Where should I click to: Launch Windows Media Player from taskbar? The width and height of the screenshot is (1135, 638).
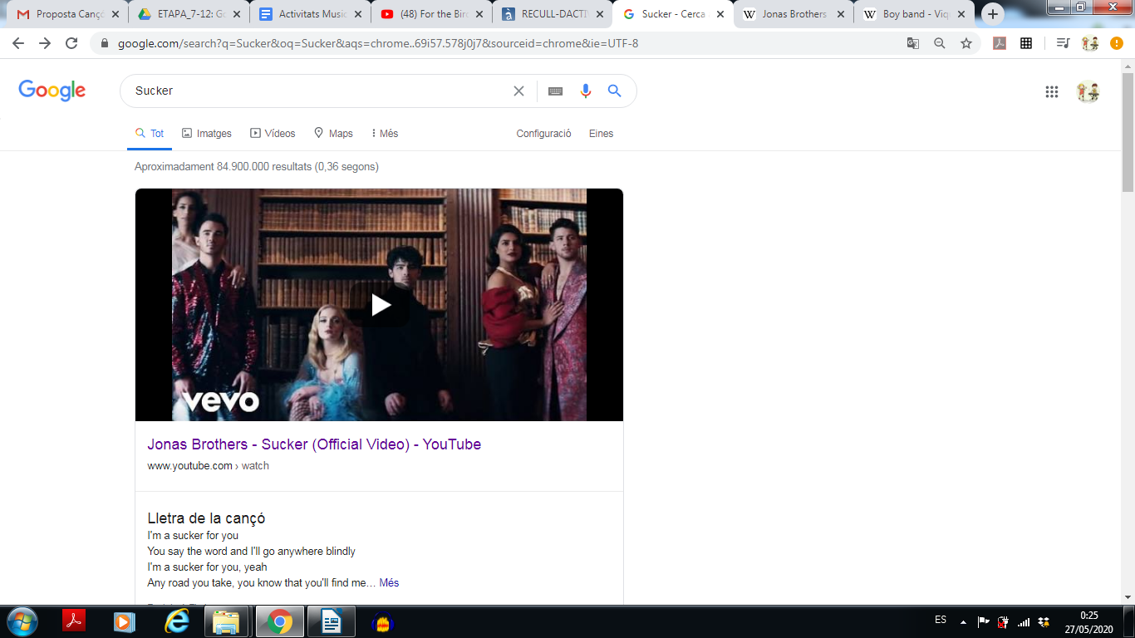pos(125,621)
